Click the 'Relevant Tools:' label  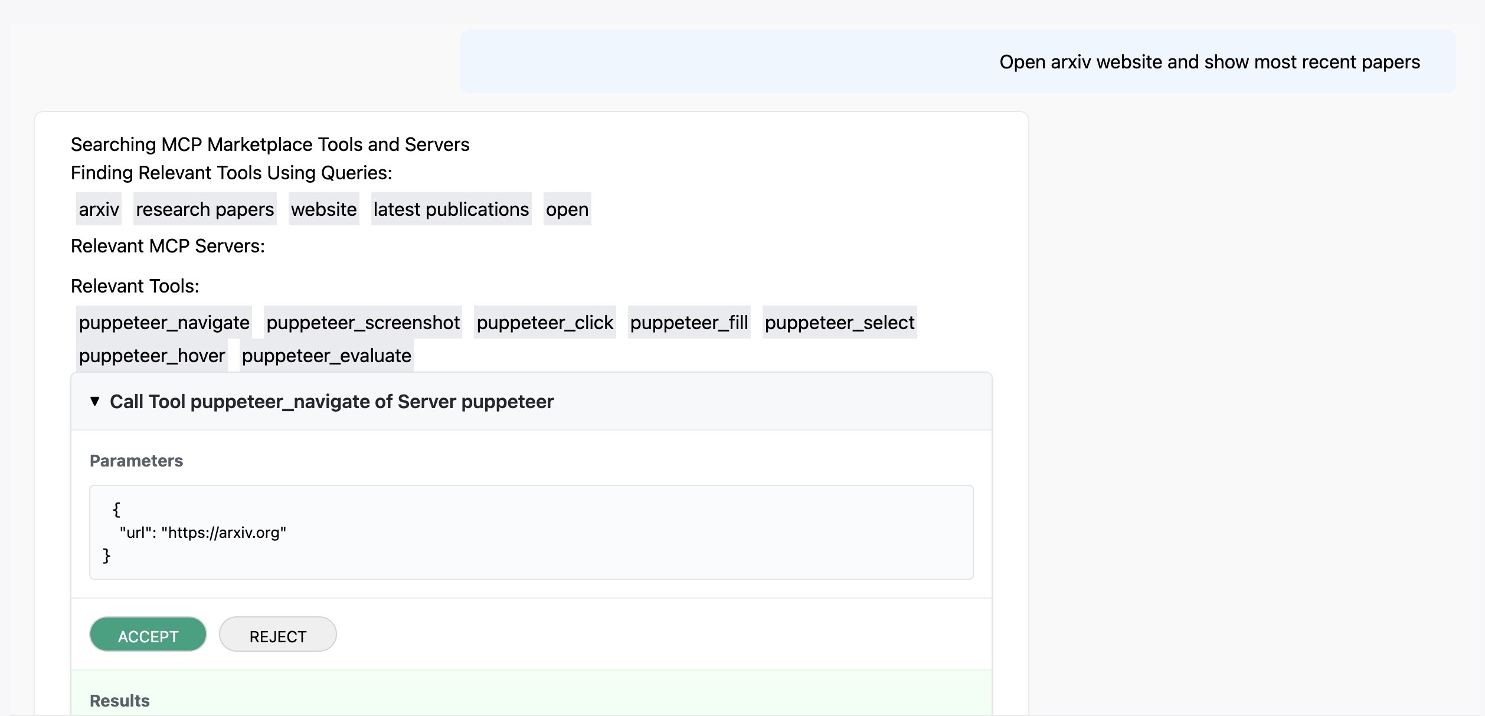pos(135,286)
